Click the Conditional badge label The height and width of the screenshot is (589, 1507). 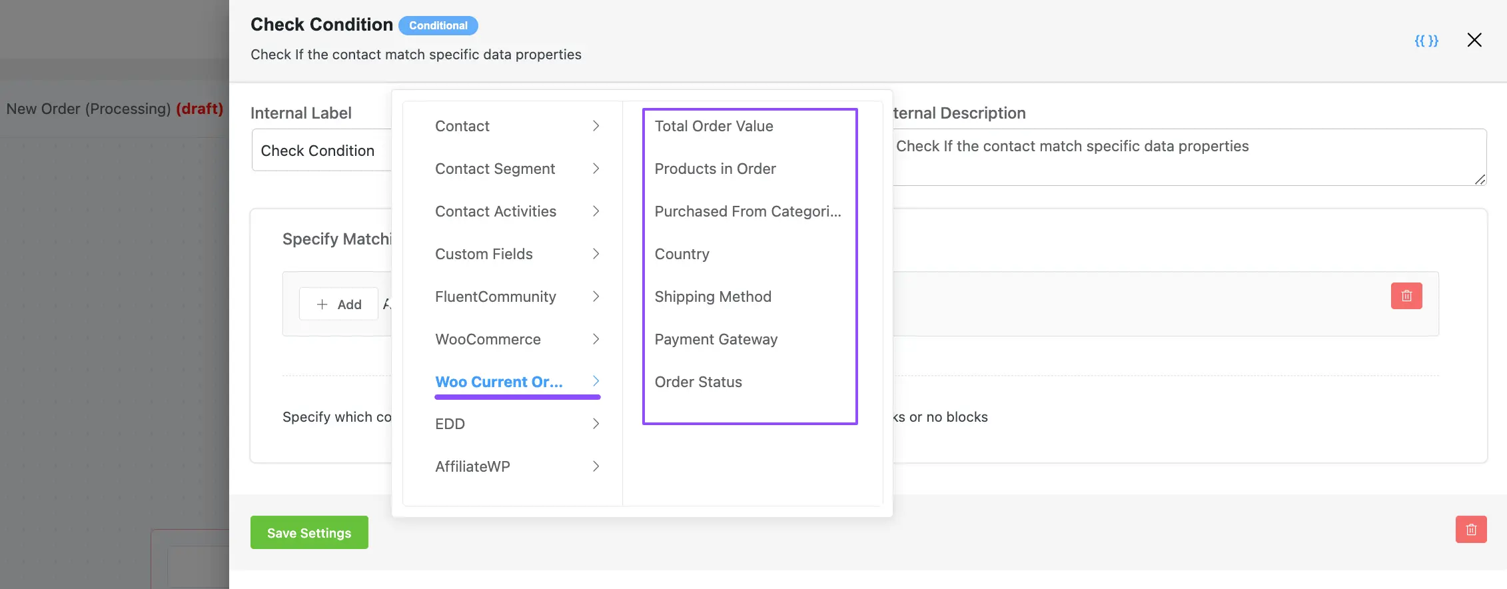pyautogui.click(x=438, y=25)
